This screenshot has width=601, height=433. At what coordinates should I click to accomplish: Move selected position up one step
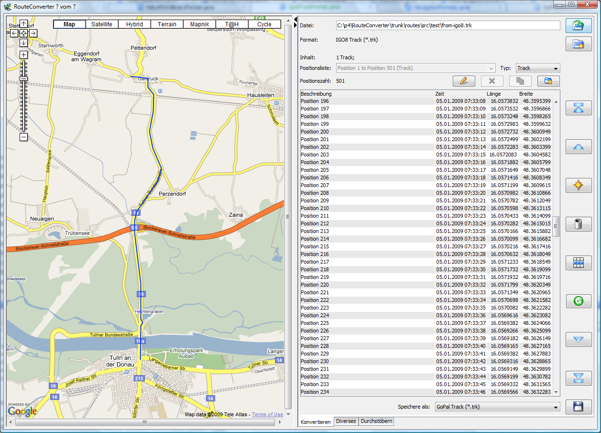pyautogui.click(x=578, y=147)
